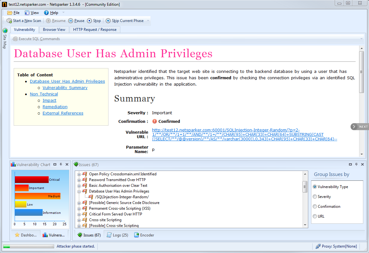Expand Permanent Cross-site Scripting (XSS) node

79,209
